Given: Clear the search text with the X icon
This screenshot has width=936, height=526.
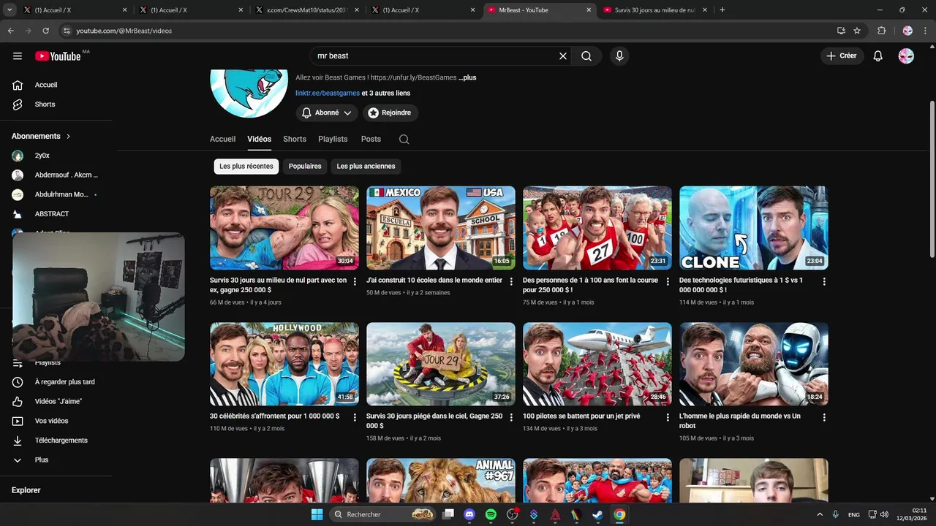Looking at the screenshot, I should (x=563, y=56).
